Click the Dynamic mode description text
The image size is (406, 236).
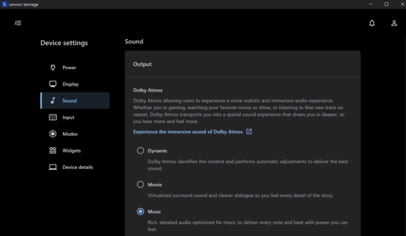pos(248,165)
